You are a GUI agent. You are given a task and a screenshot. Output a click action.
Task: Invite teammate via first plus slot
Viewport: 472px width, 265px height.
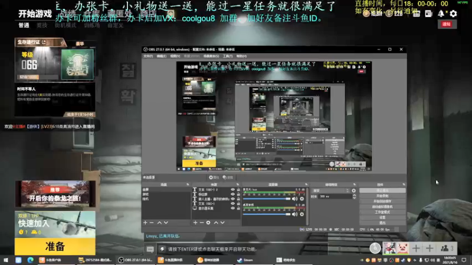pyautogui.click(x=416, y=248)
